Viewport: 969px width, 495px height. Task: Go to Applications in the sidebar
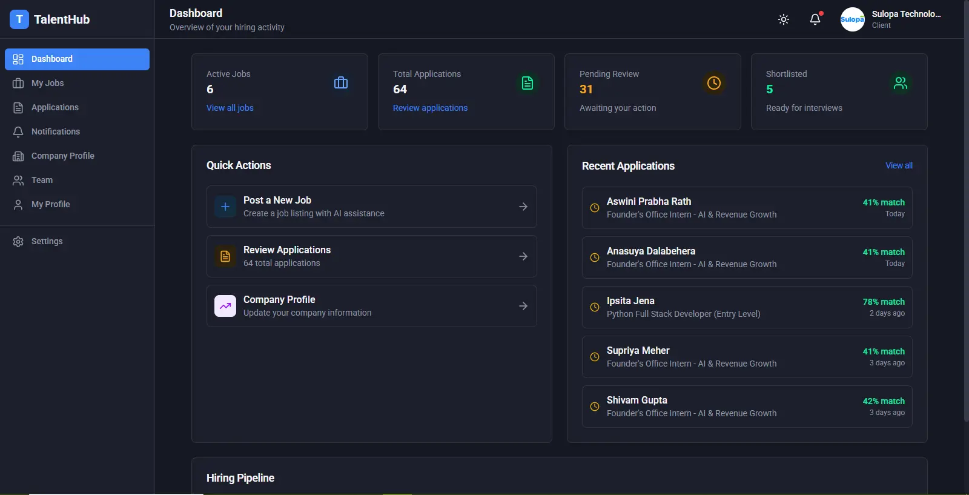[77, 108]
